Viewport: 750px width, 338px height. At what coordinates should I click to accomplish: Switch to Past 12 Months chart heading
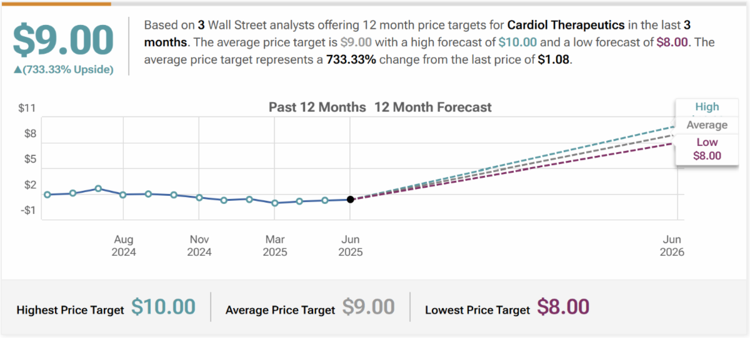click(x=317, y=107)
